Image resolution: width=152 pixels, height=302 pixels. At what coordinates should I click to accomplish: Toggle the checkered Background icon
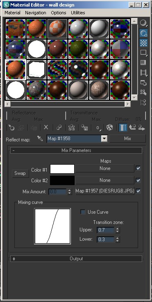[143, 43]
